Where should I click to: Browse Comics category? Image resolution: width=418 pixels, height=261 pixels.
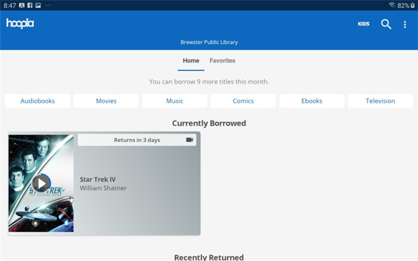pos(243,101)
